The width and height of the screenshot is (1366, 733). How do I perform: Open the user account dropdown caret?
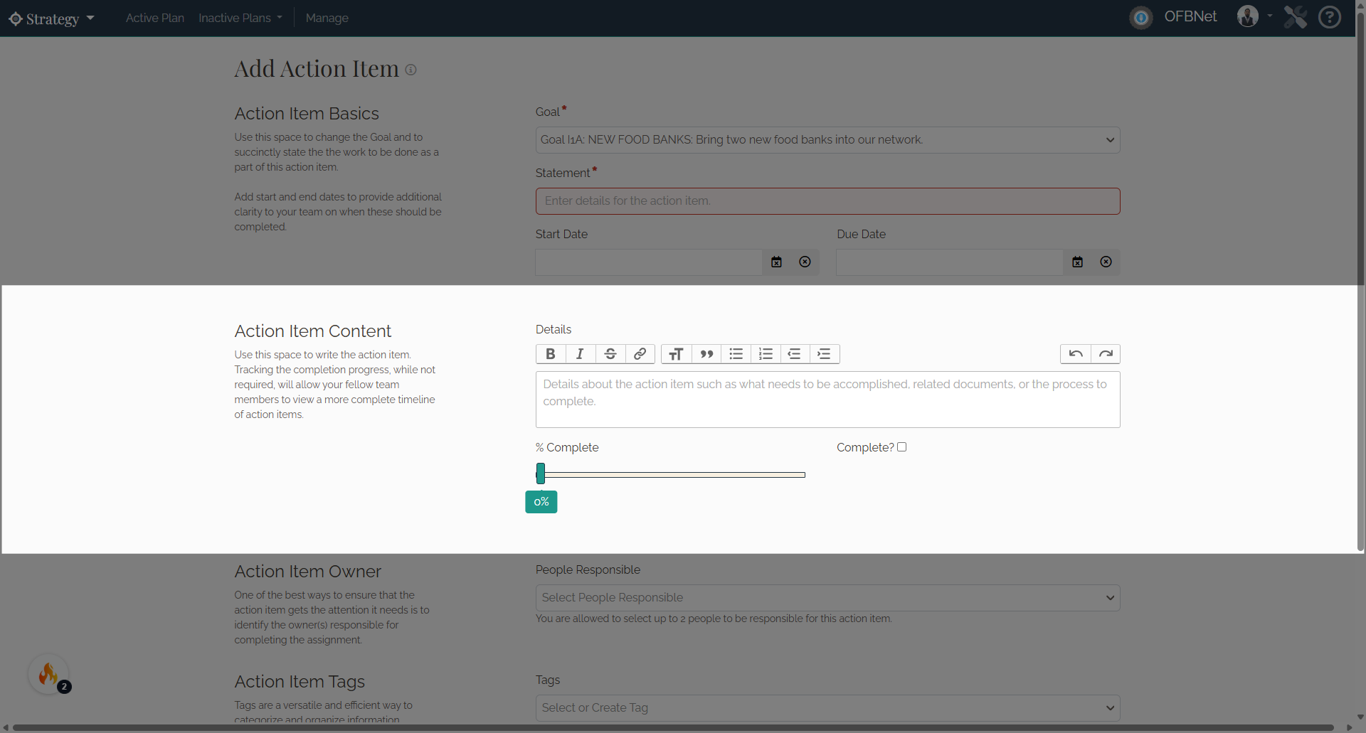pos(1270,16)
